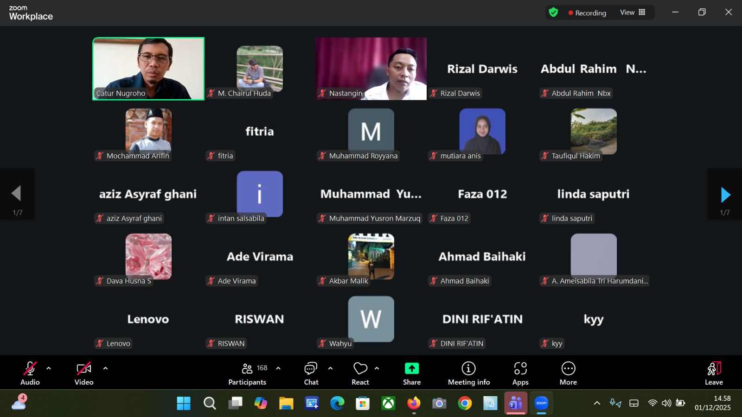742x417 pixels.
Task: Leave the meeting
Action: tap(714, 373)
